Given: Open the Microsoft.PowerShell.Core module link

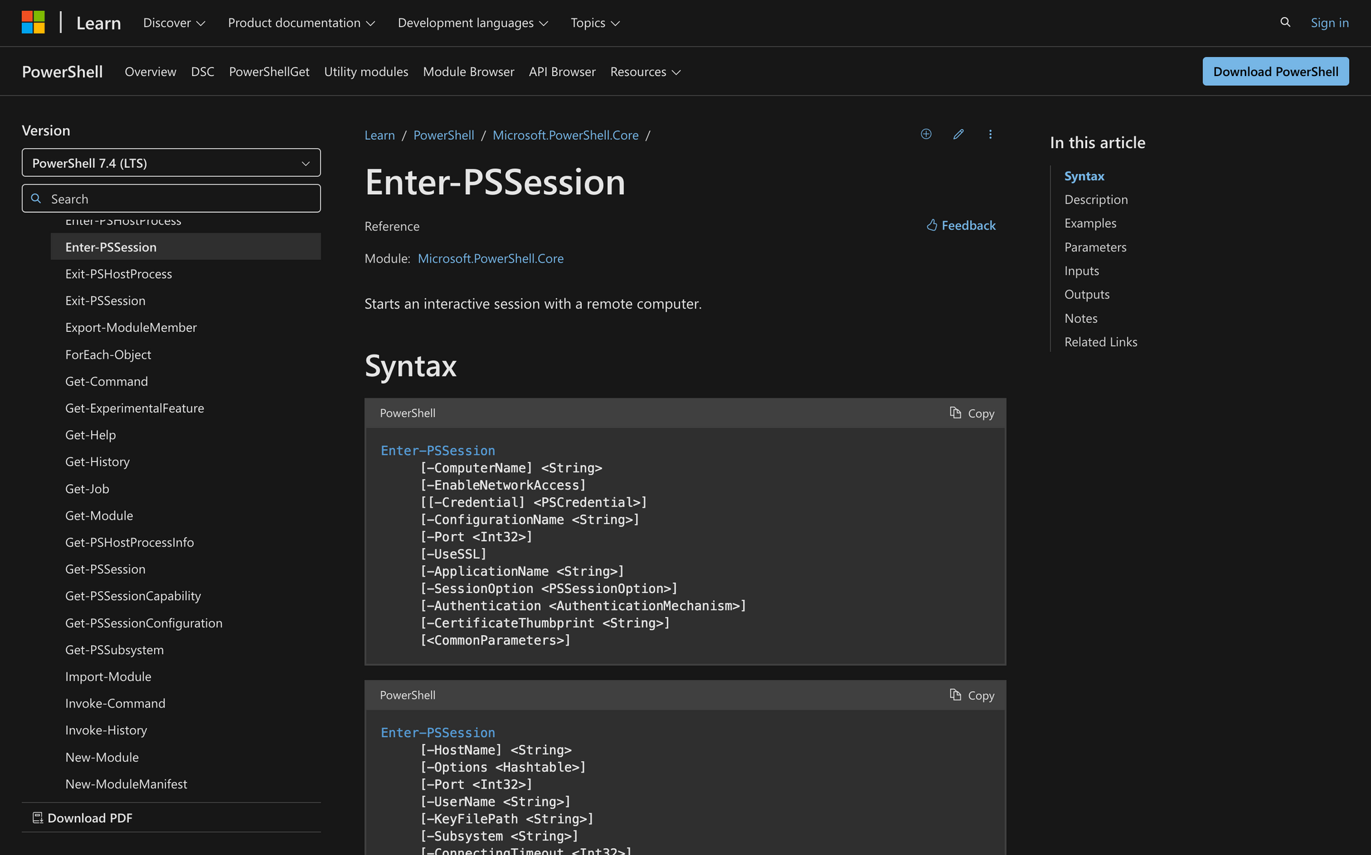Looking at the screenshot, I should click(x=491, y=258).
